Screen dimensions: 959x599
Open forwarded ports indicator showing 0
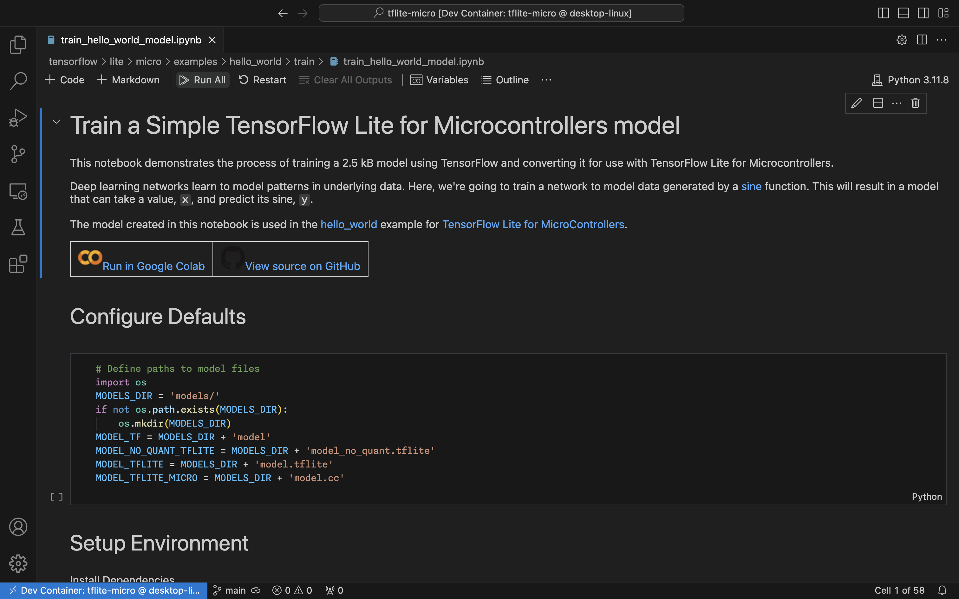tap(334, 590)
